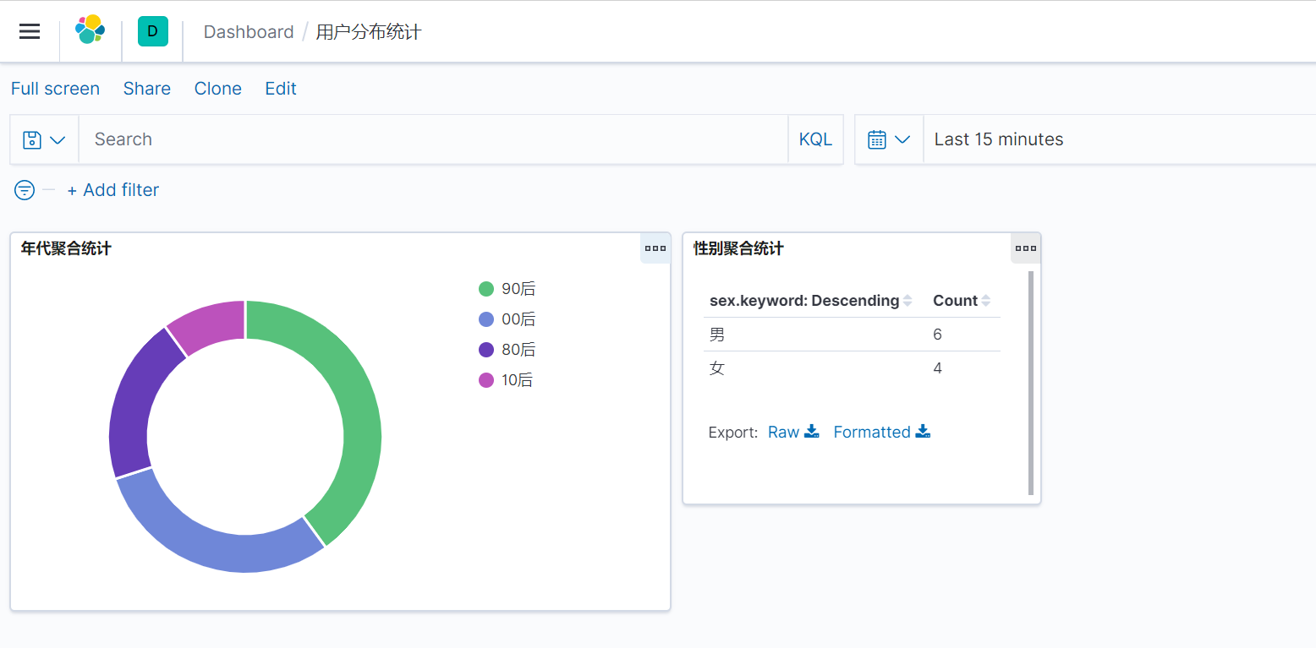Open options menu of 性别聚合统计 panel
1316x648 pixels.
pos(1026,248)
